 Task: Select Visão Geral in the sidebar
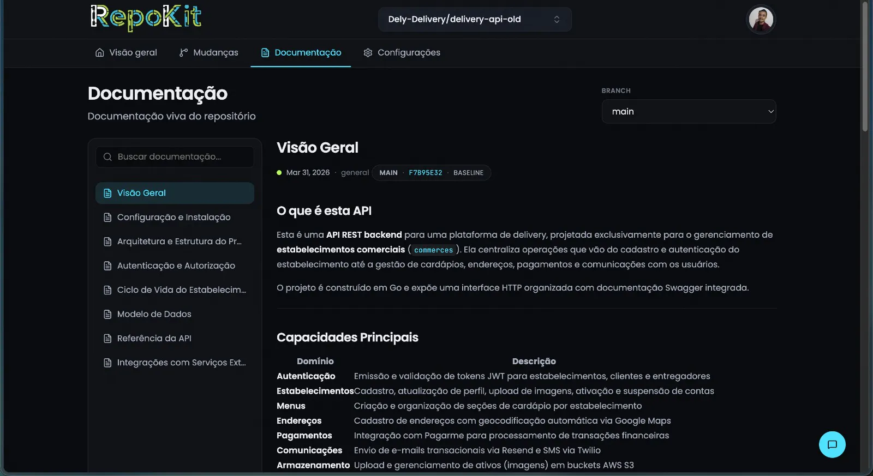[175, 193]
